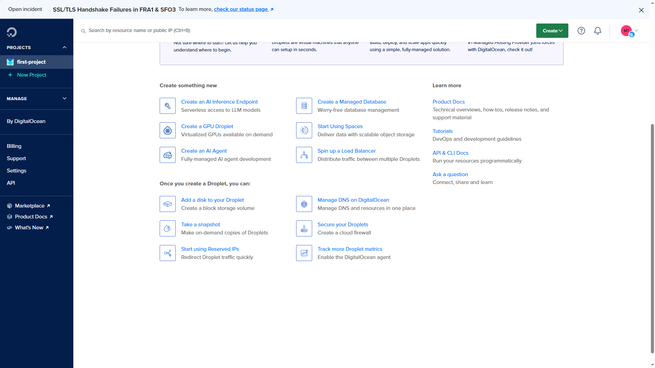Click the Load Balancer icon
Viewport: 655px width, 368px height.
pos(304,155)
